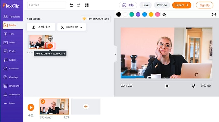
Task: Click the Untitled project name field
Action: pyautogui.click(x=47, y=5)
